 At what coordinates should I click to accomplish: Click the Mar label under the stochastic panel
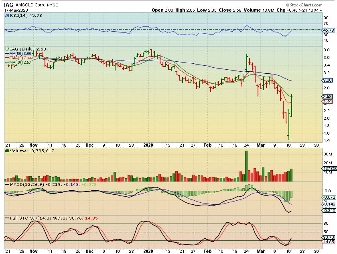(x=260, y=251)
